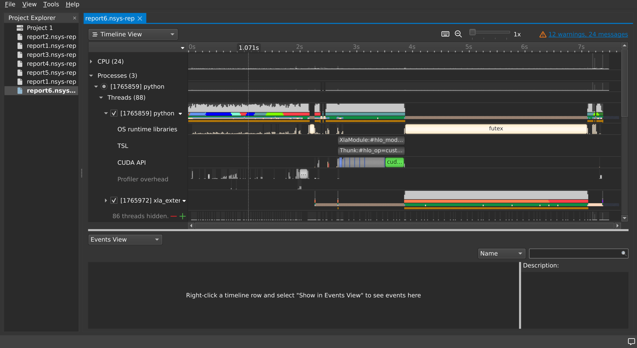Open the 12 warnings, 24 messages link

[588, 34]
